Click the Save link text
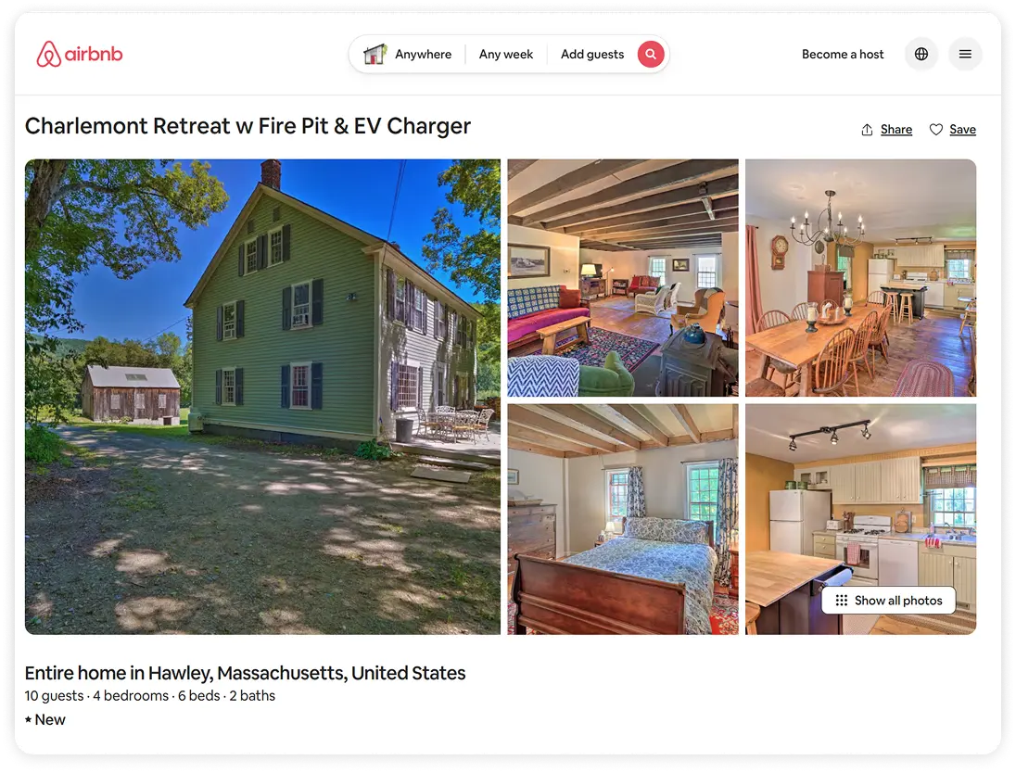This screenshot has height=773, width=1016. (x=962, y=130)
